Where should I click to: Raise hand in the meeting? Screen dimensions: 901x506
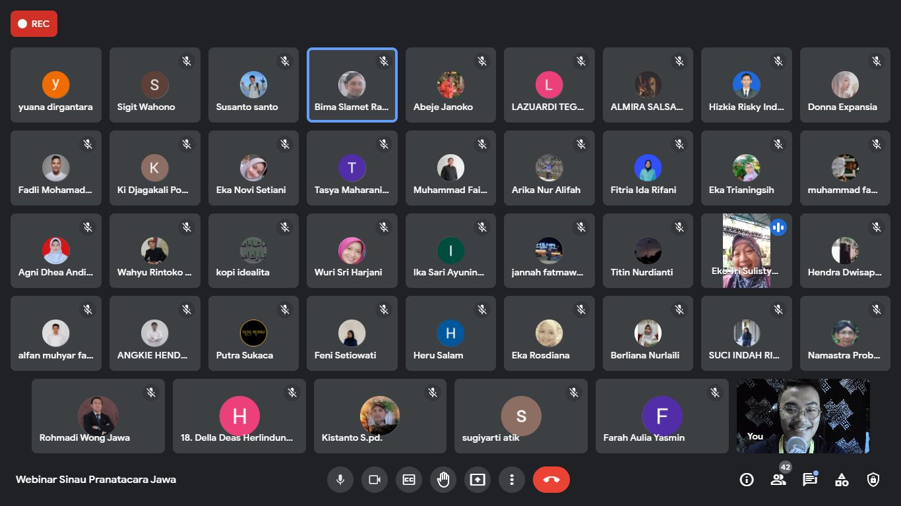[x=443, y=480]
